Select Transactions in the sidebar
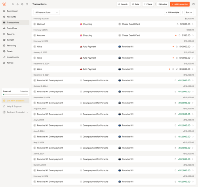The image size is (198, 187). coord(15,23)
